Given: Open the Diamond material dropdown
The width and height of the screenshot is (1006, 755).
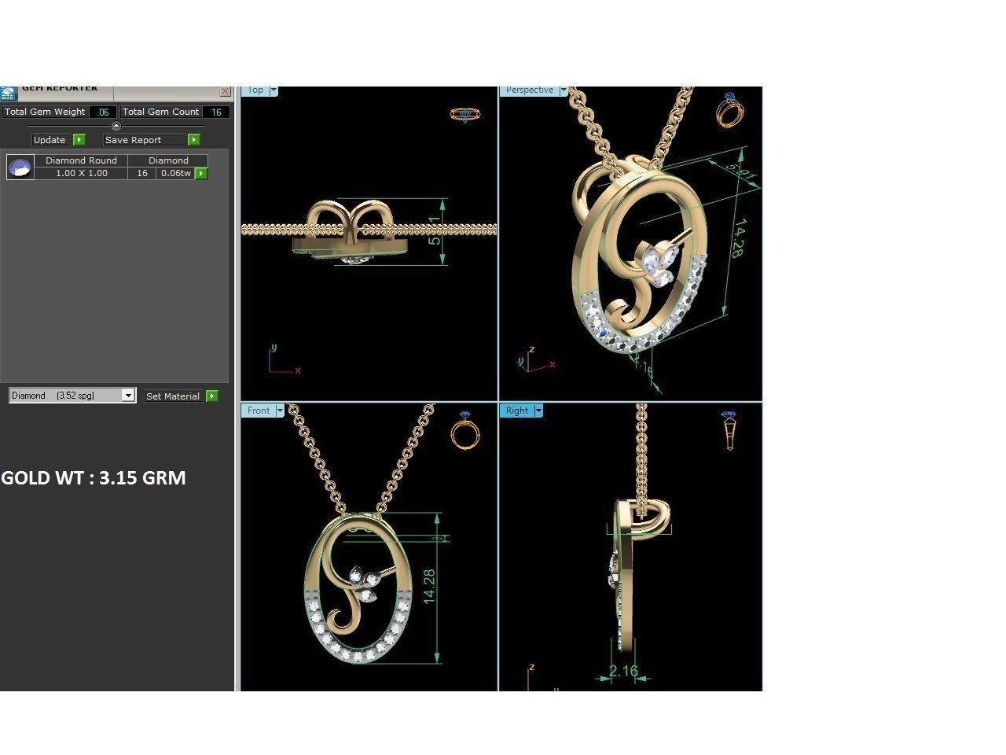Looking at the screenshot, I should [x=128, y=396].
